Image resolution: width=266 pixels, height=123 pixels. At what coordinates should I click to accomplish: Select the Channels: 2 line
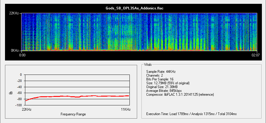155,75
